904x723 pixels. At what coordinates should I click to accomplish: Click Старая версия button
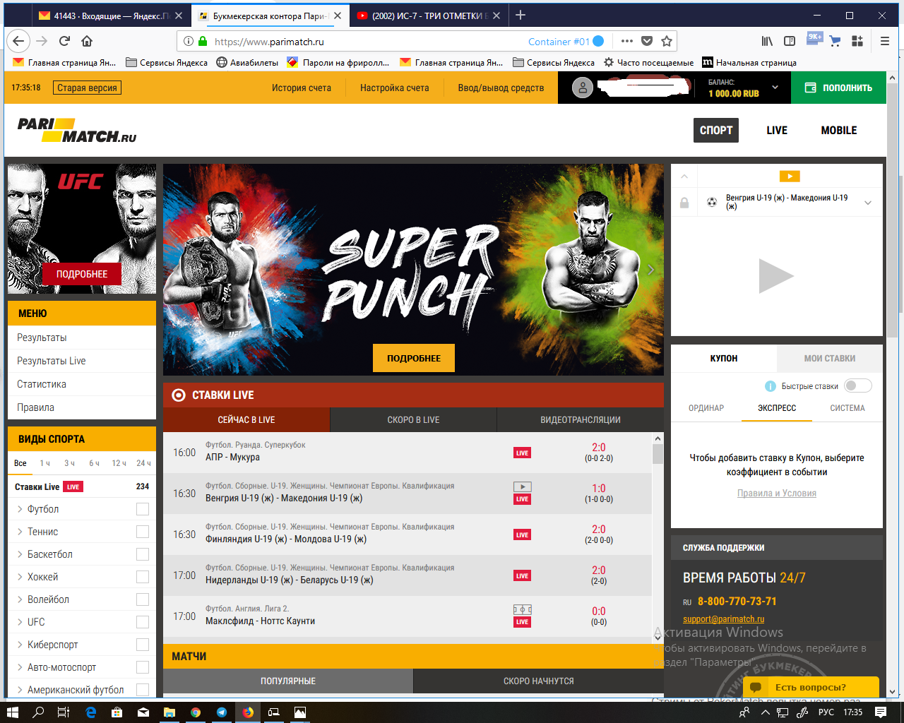point(88,88)
